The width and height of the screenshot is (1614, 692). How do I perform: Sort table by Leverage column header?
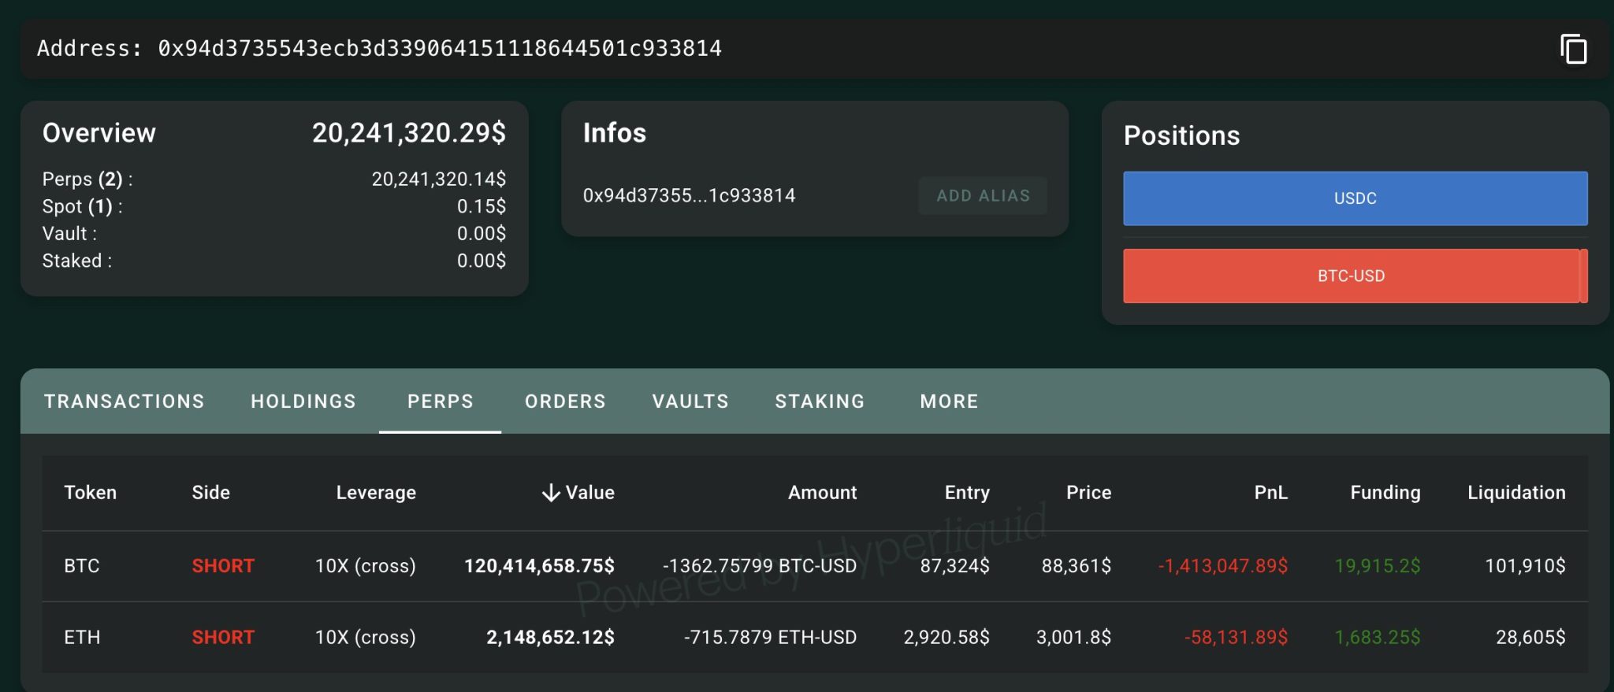376,493
